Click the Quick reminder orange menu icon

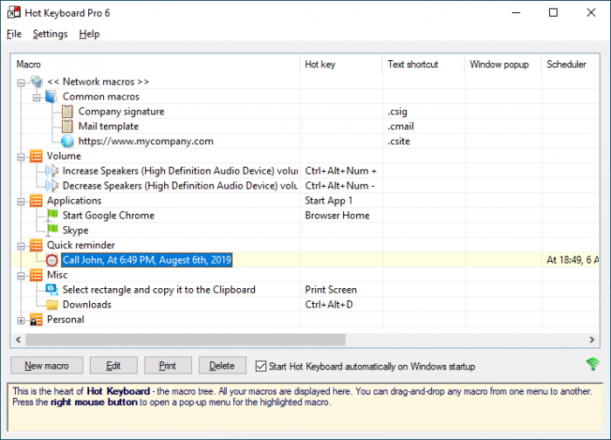point(37,245)
